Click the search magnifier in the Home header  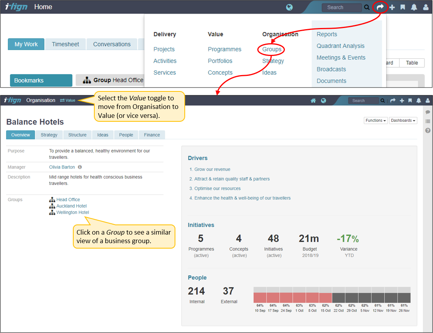(x=367, y=7)
